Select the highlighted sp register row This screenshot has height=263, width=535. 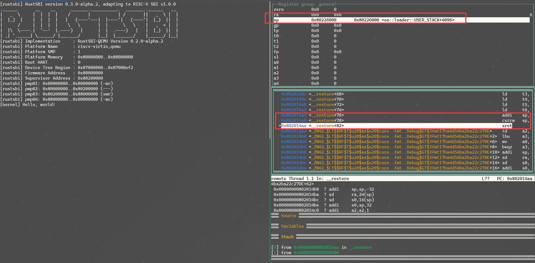click(401, 20)
